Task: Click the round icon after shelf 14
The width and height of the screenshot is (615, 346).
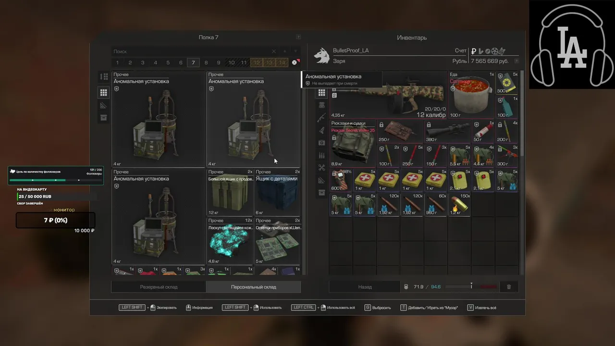Action: pyautogui.click(x=295, y=62)
